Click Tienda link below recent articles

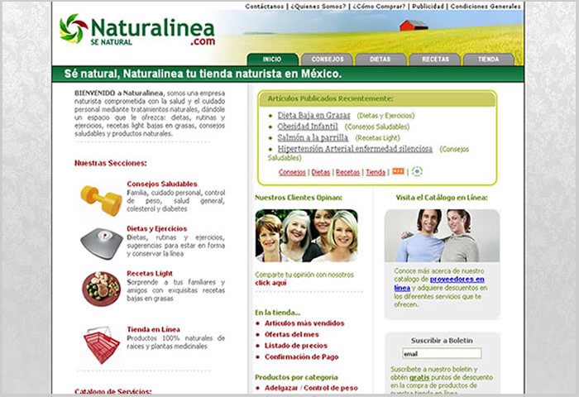(x=376, y=172)
